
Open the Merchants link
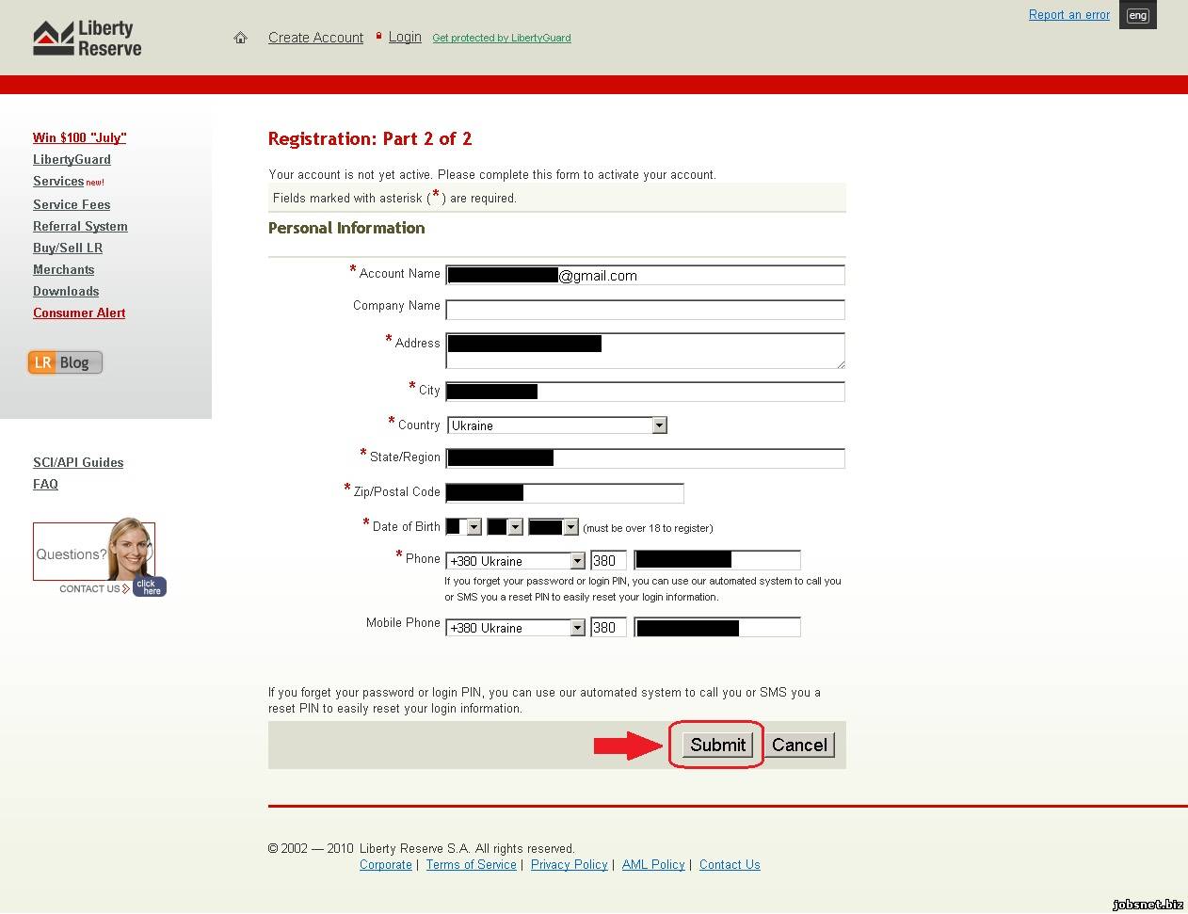pyautogui.click(x=63, y=269)
